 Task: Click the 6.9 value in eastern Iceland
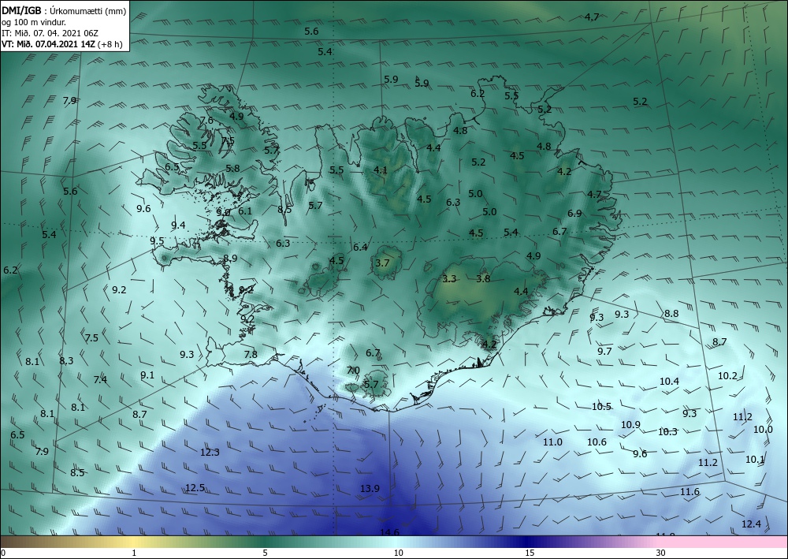[x=574, y=213]
